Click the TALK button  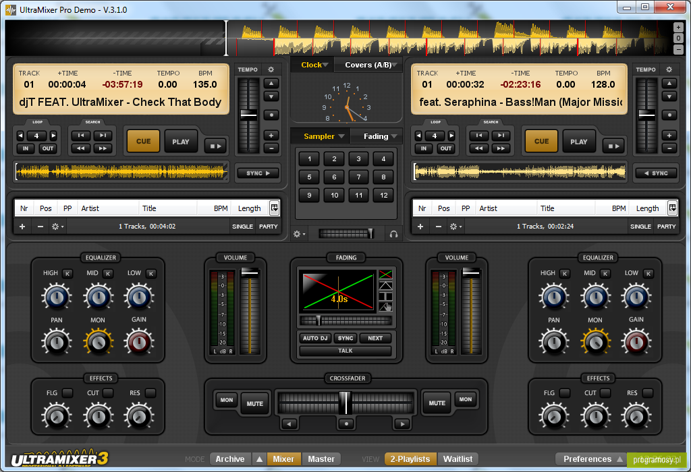(x=345, y=351)
